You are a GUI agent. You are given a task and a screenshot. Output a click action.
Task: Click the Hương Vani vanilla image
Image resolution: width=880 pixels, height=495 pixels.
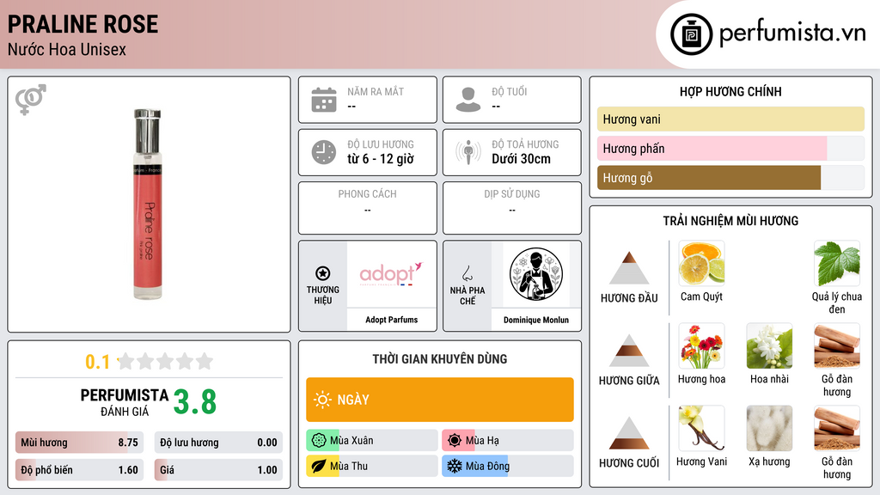click(701, 428)
